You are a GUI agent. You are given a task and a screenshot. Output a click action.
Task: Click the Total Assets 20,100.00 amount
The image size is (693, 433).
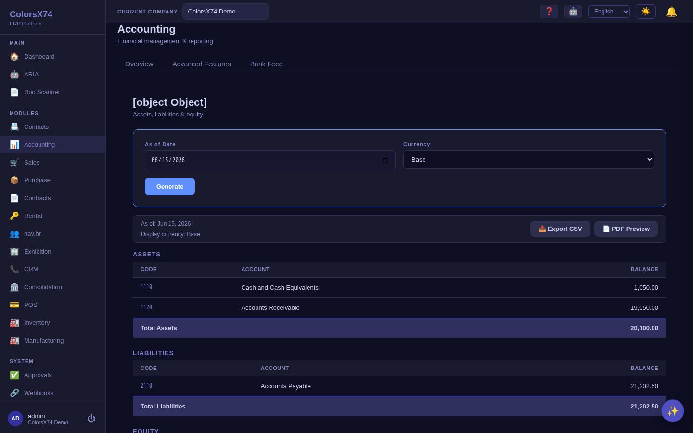(x=644, y=328)
